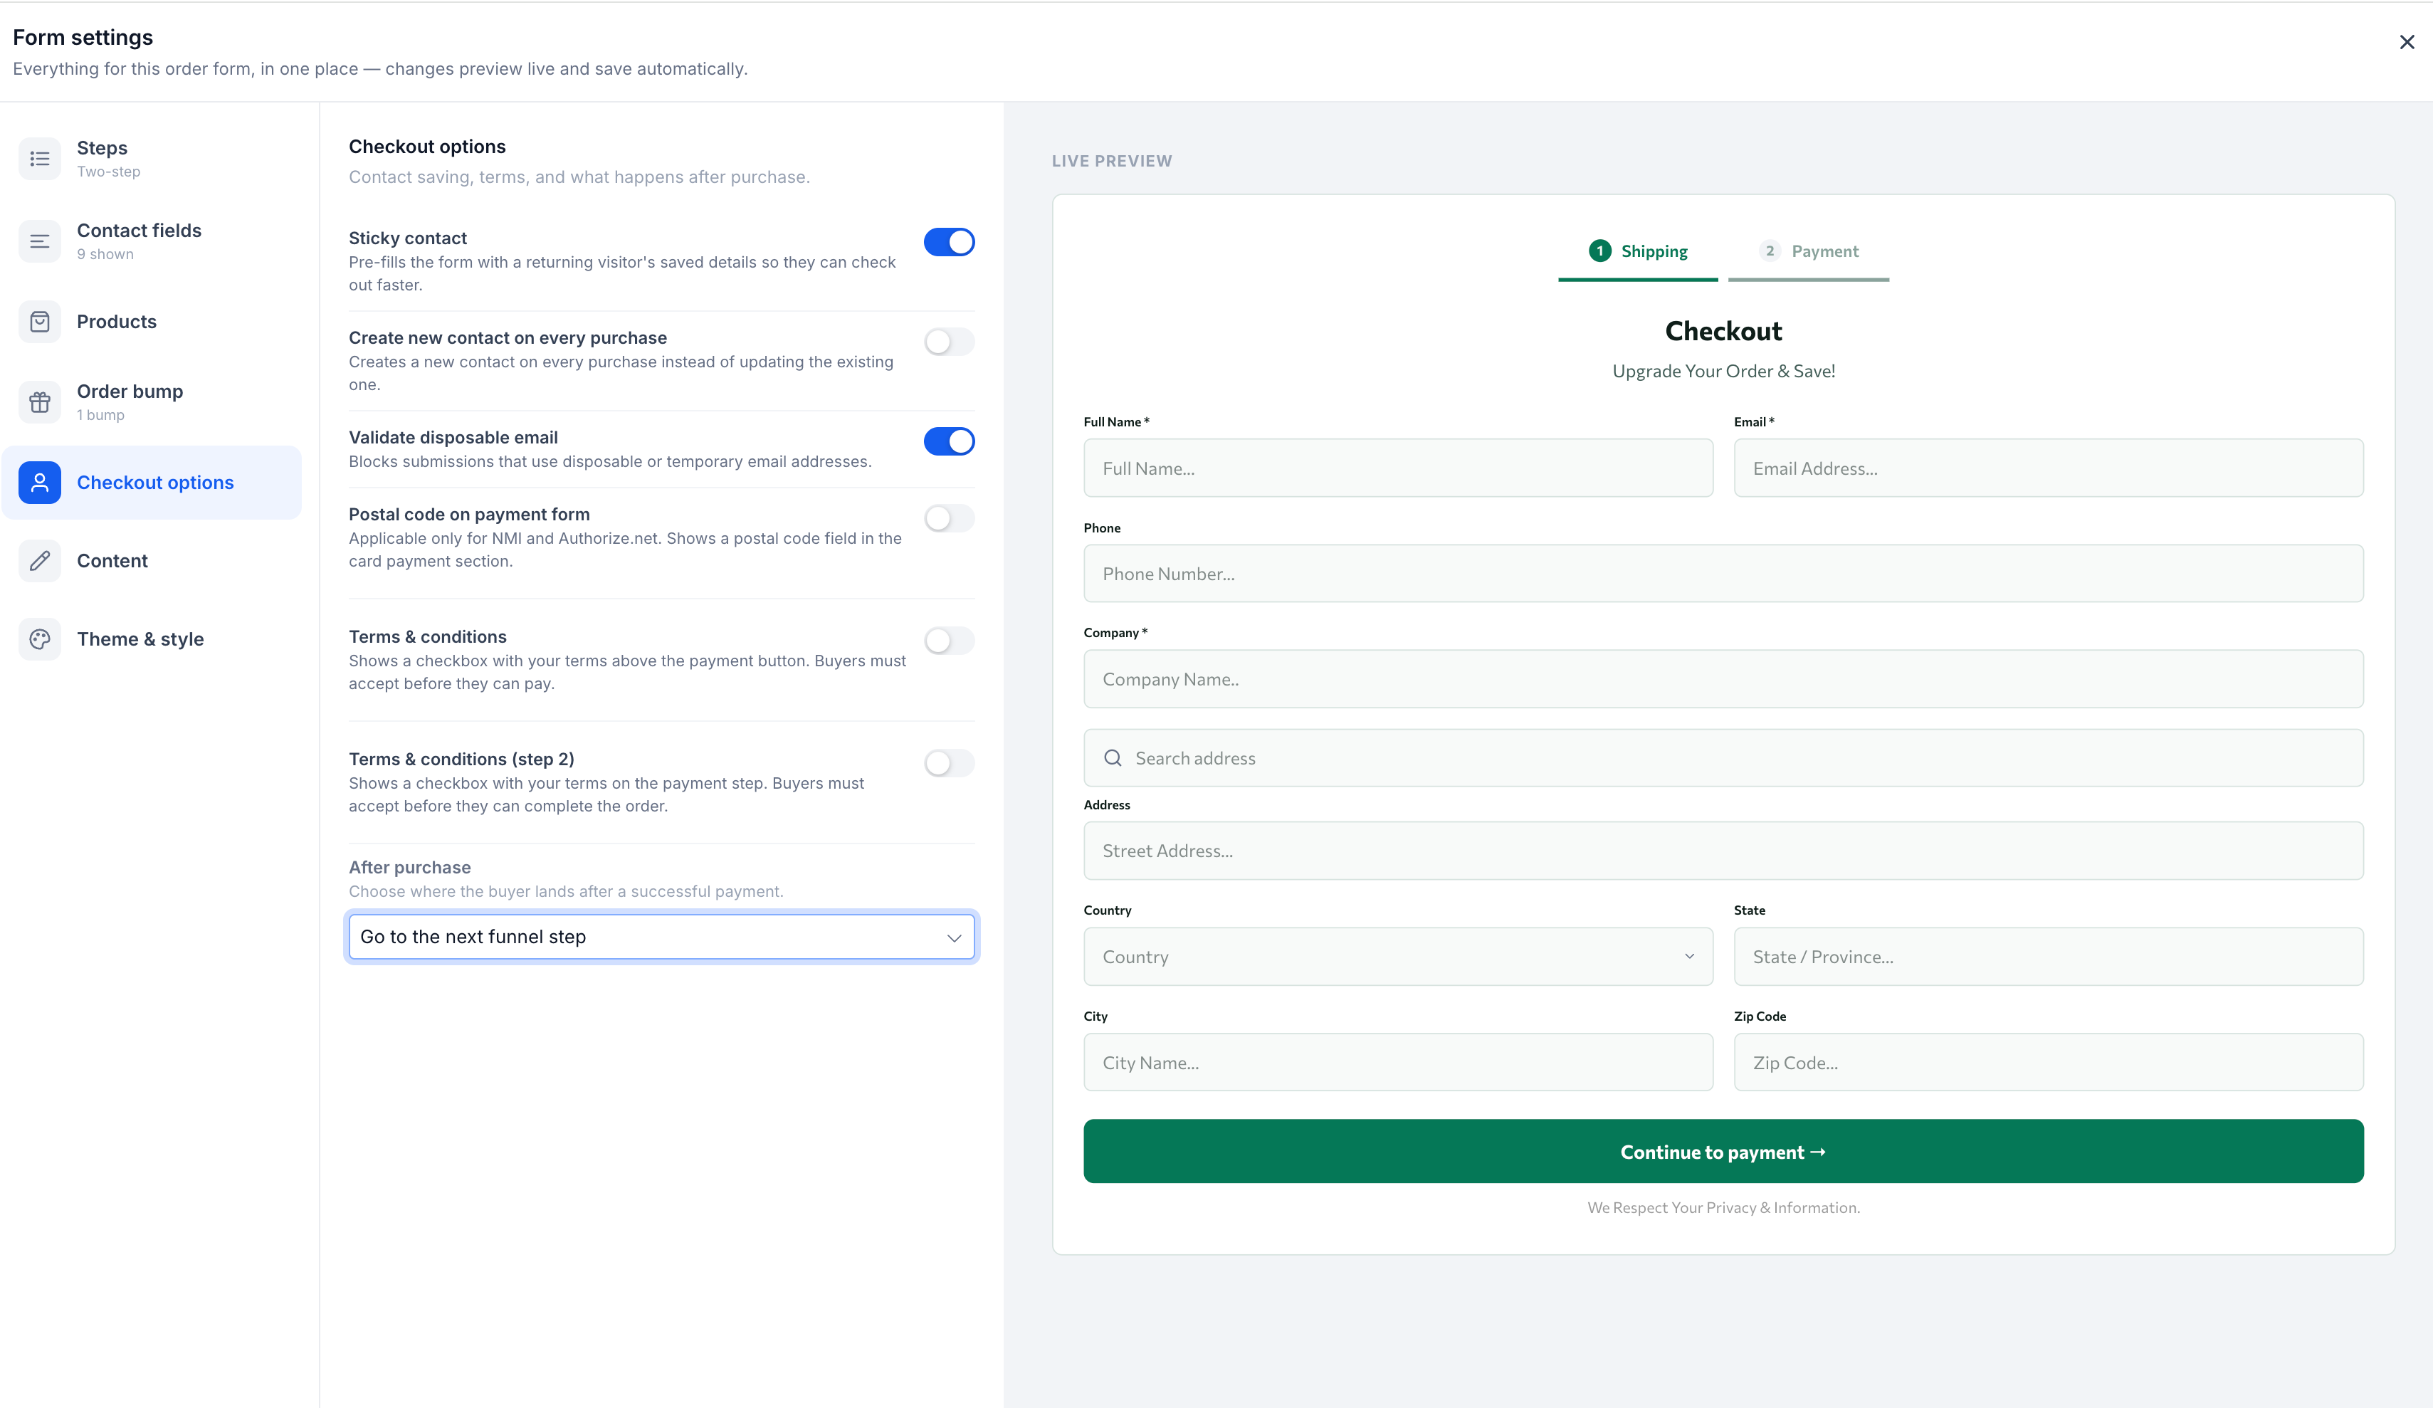Turn on the Terms & conditions toggle
The width and height of the screenshot is (2433, 1408).
click(949, 641)
